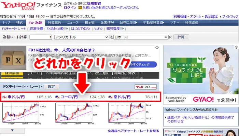Click the FX16社比較 headline link
The image size is (239, 136).
[x=61, y=50]
